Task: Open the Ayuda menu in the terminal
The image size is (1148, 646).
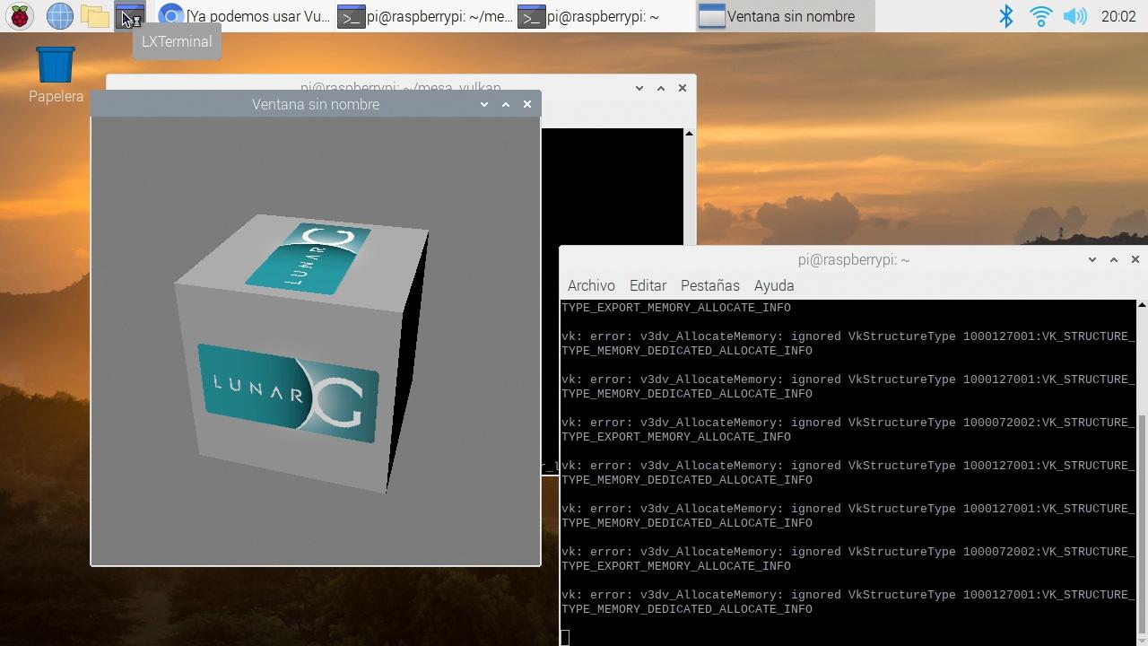Action: tap(773, 285)
